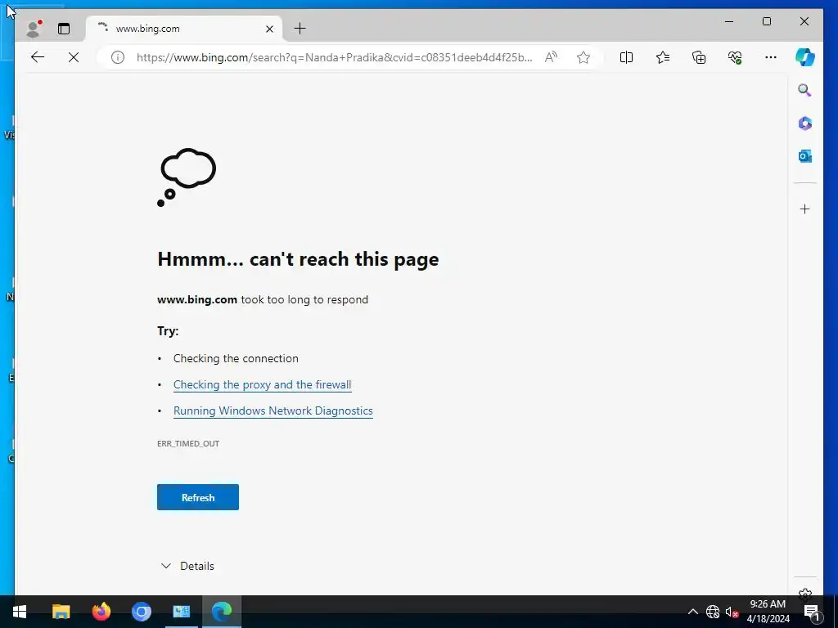Open sidebar settings gear
The image size is (838, 628).
click(x=805, y=594)
